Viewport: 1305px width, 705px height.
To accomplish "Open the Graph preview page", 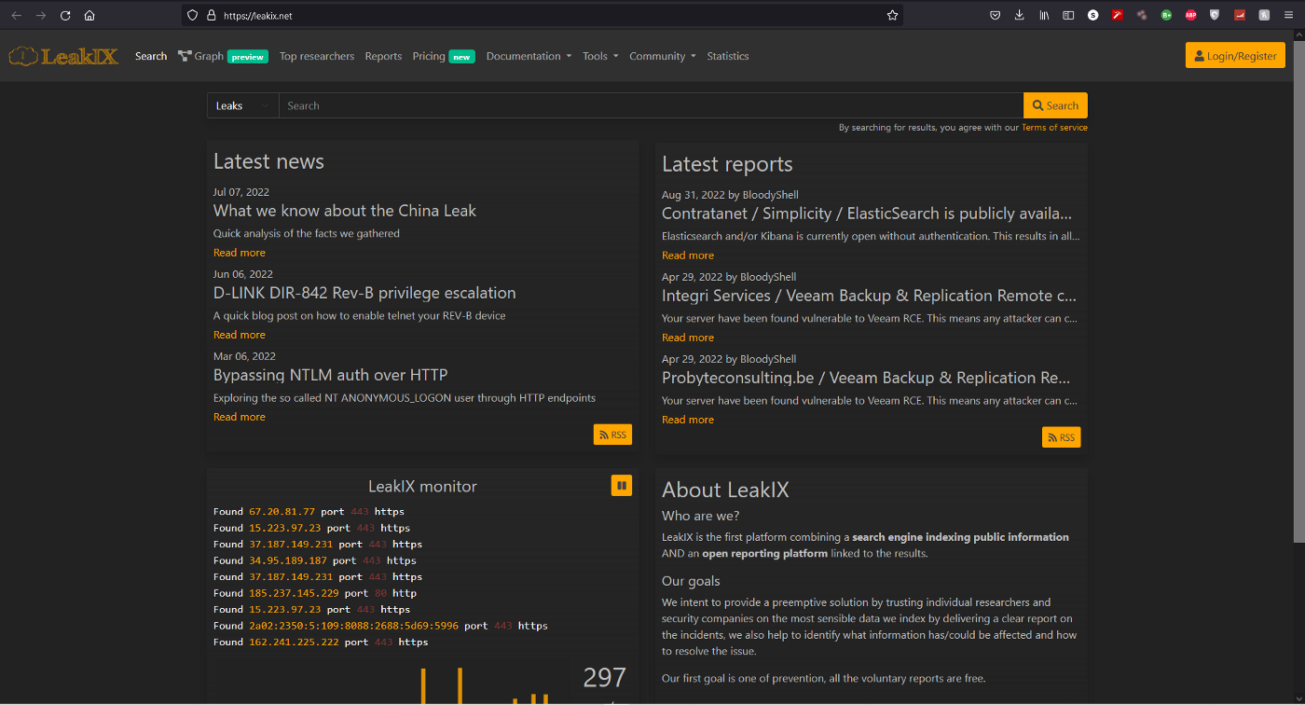I will tap(223, 56).
